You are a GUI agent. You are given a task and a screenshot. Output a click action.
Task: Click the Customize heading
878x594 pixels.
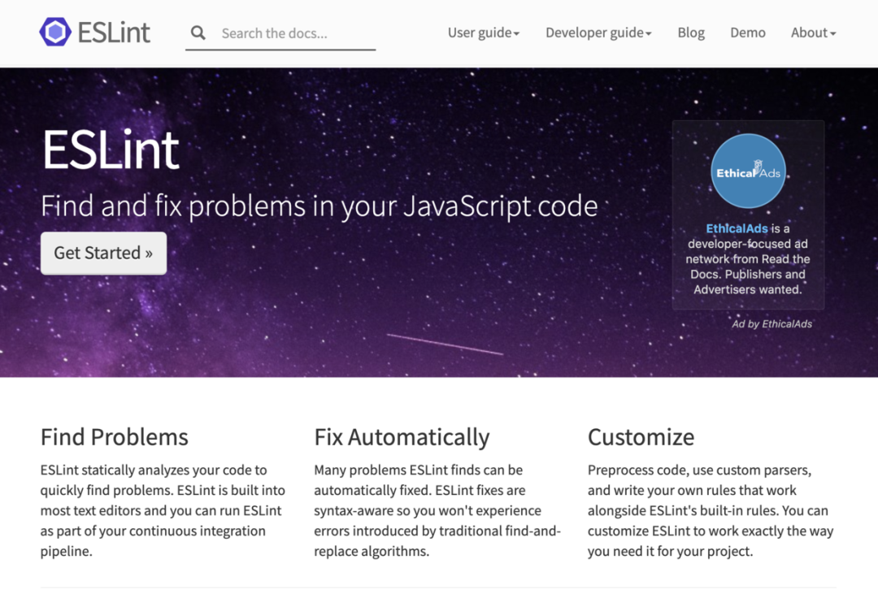(x=641, y=437)
